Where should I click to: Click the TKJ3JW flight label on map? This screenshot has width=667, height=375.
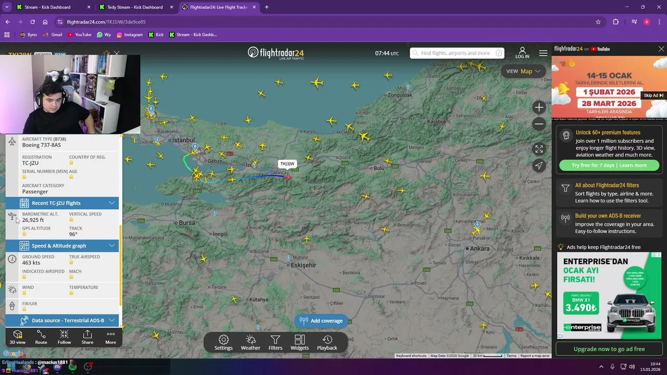click(287, 164)
